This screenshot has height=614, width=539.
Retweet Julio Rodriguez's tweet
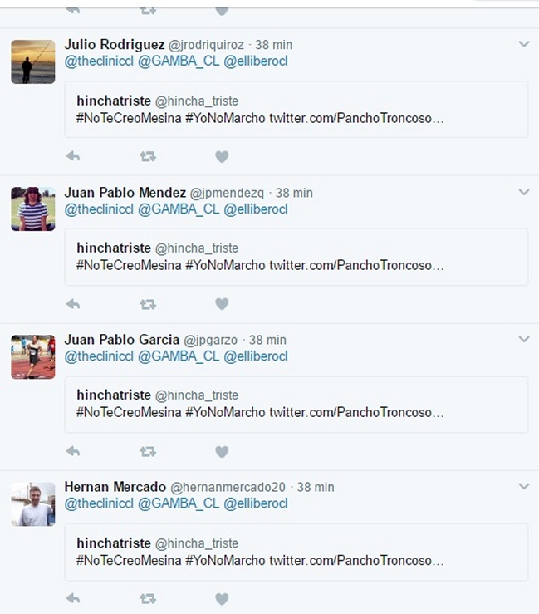coord(148,156)
